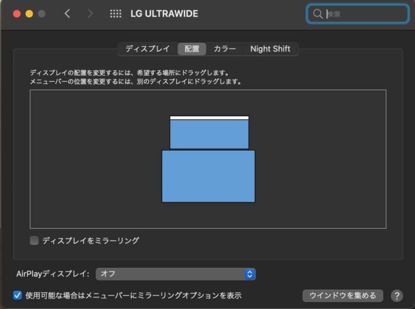Select the larger lower display rectangle
The image size is (415, 309).
coord(208,176)
